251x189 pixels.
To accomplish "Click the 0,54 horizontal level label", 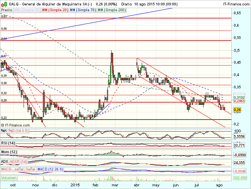I will (4, 39).
